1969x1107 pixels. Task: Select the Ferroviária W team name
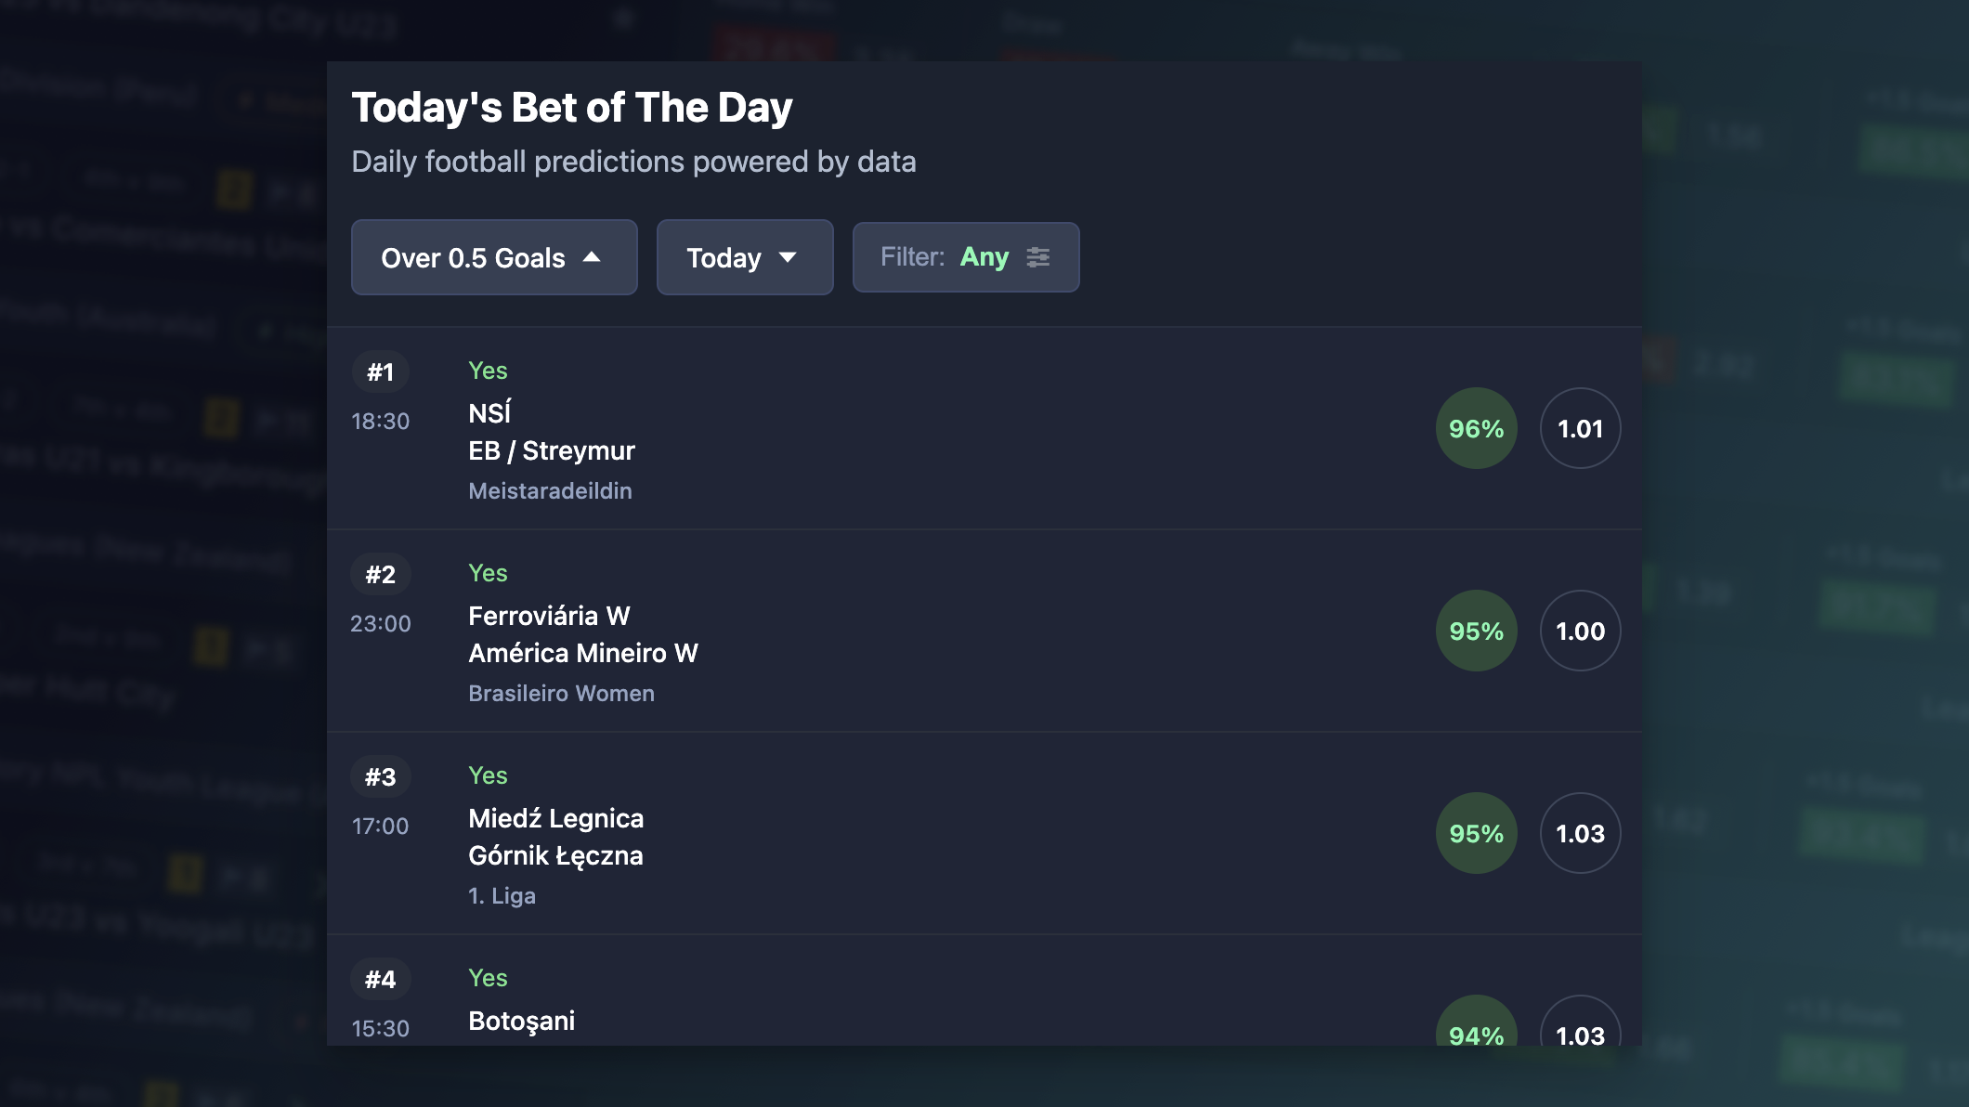[549, 616]
